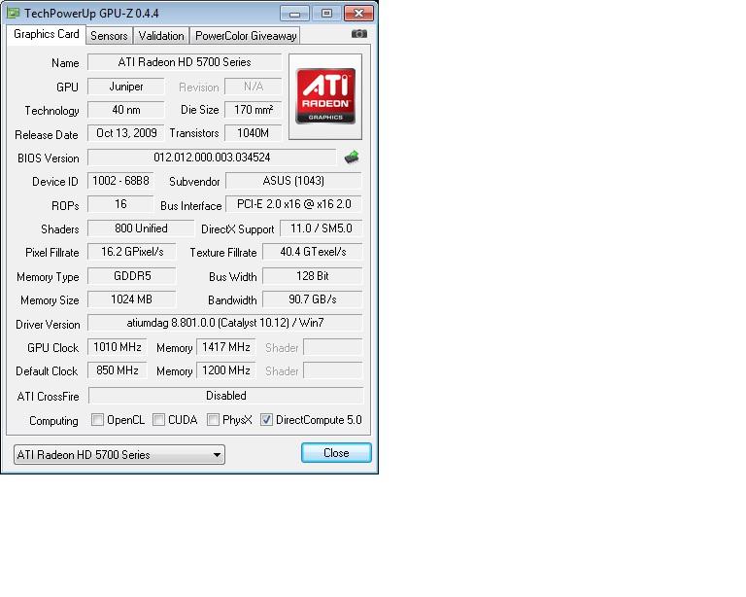Image resolution: width=746 pixels, height=597 pixels.
Task: Open the PowerColor Giveaway tab
Action: [x=246, y=36]
